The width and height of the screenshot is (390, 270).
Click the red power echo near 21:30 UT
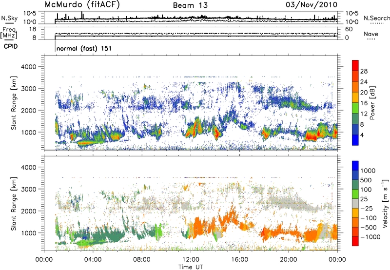pyautogui.click(x=311, y=137)
